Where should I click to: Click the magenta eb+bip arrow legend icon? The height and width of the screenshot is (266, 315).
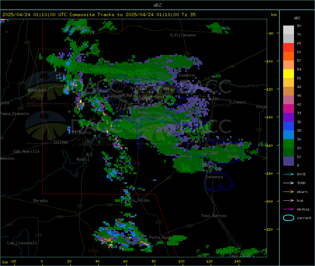(288, 209)
